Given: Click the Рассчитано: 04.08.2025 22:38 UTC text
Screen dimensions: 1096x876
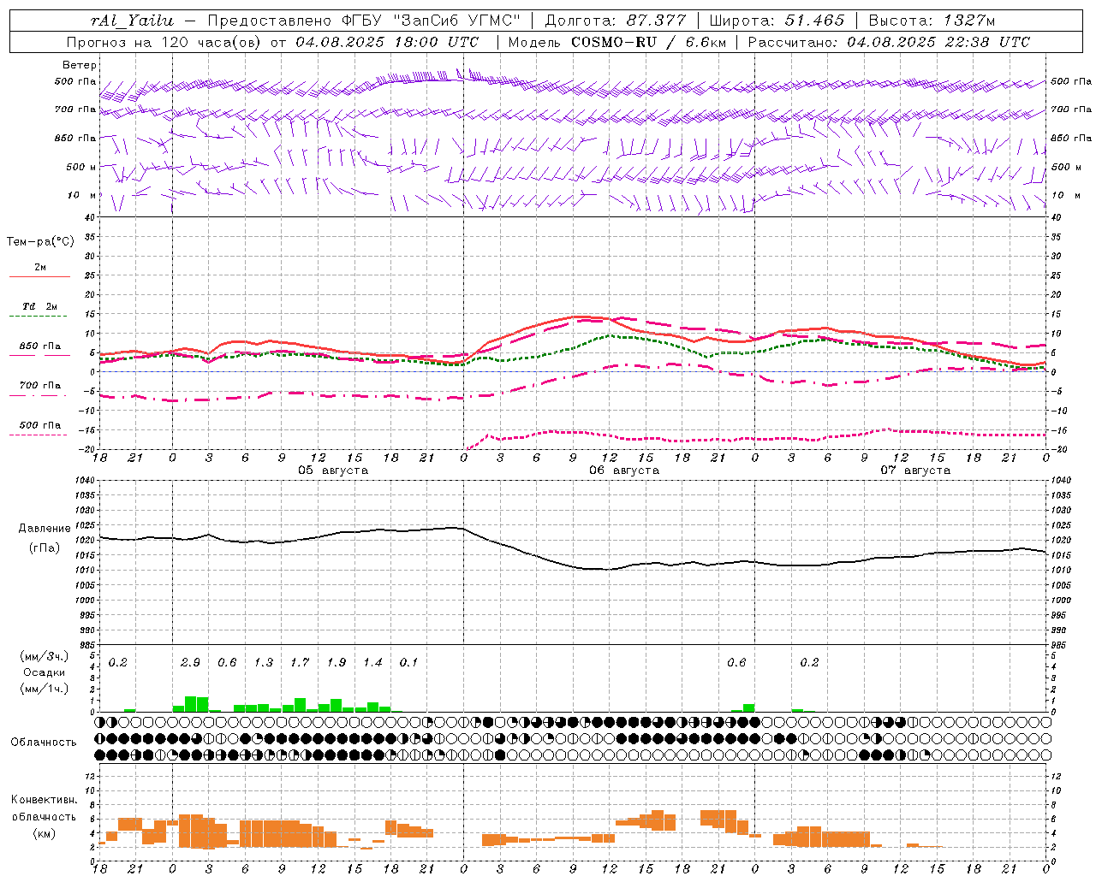Looking at the screenshot, I should (x=889, y=42).
